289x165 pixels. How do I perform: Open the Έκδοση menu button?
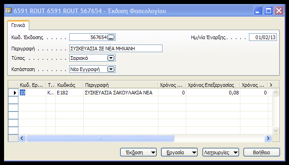[138, 152]
